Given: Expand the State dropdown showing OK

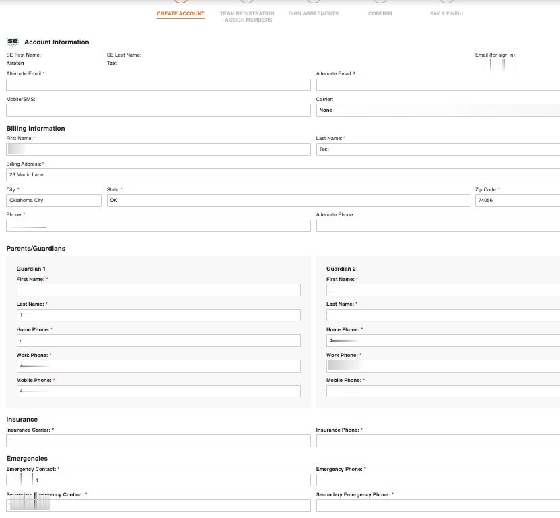Looking at the screenshot, I should point(288,200).
